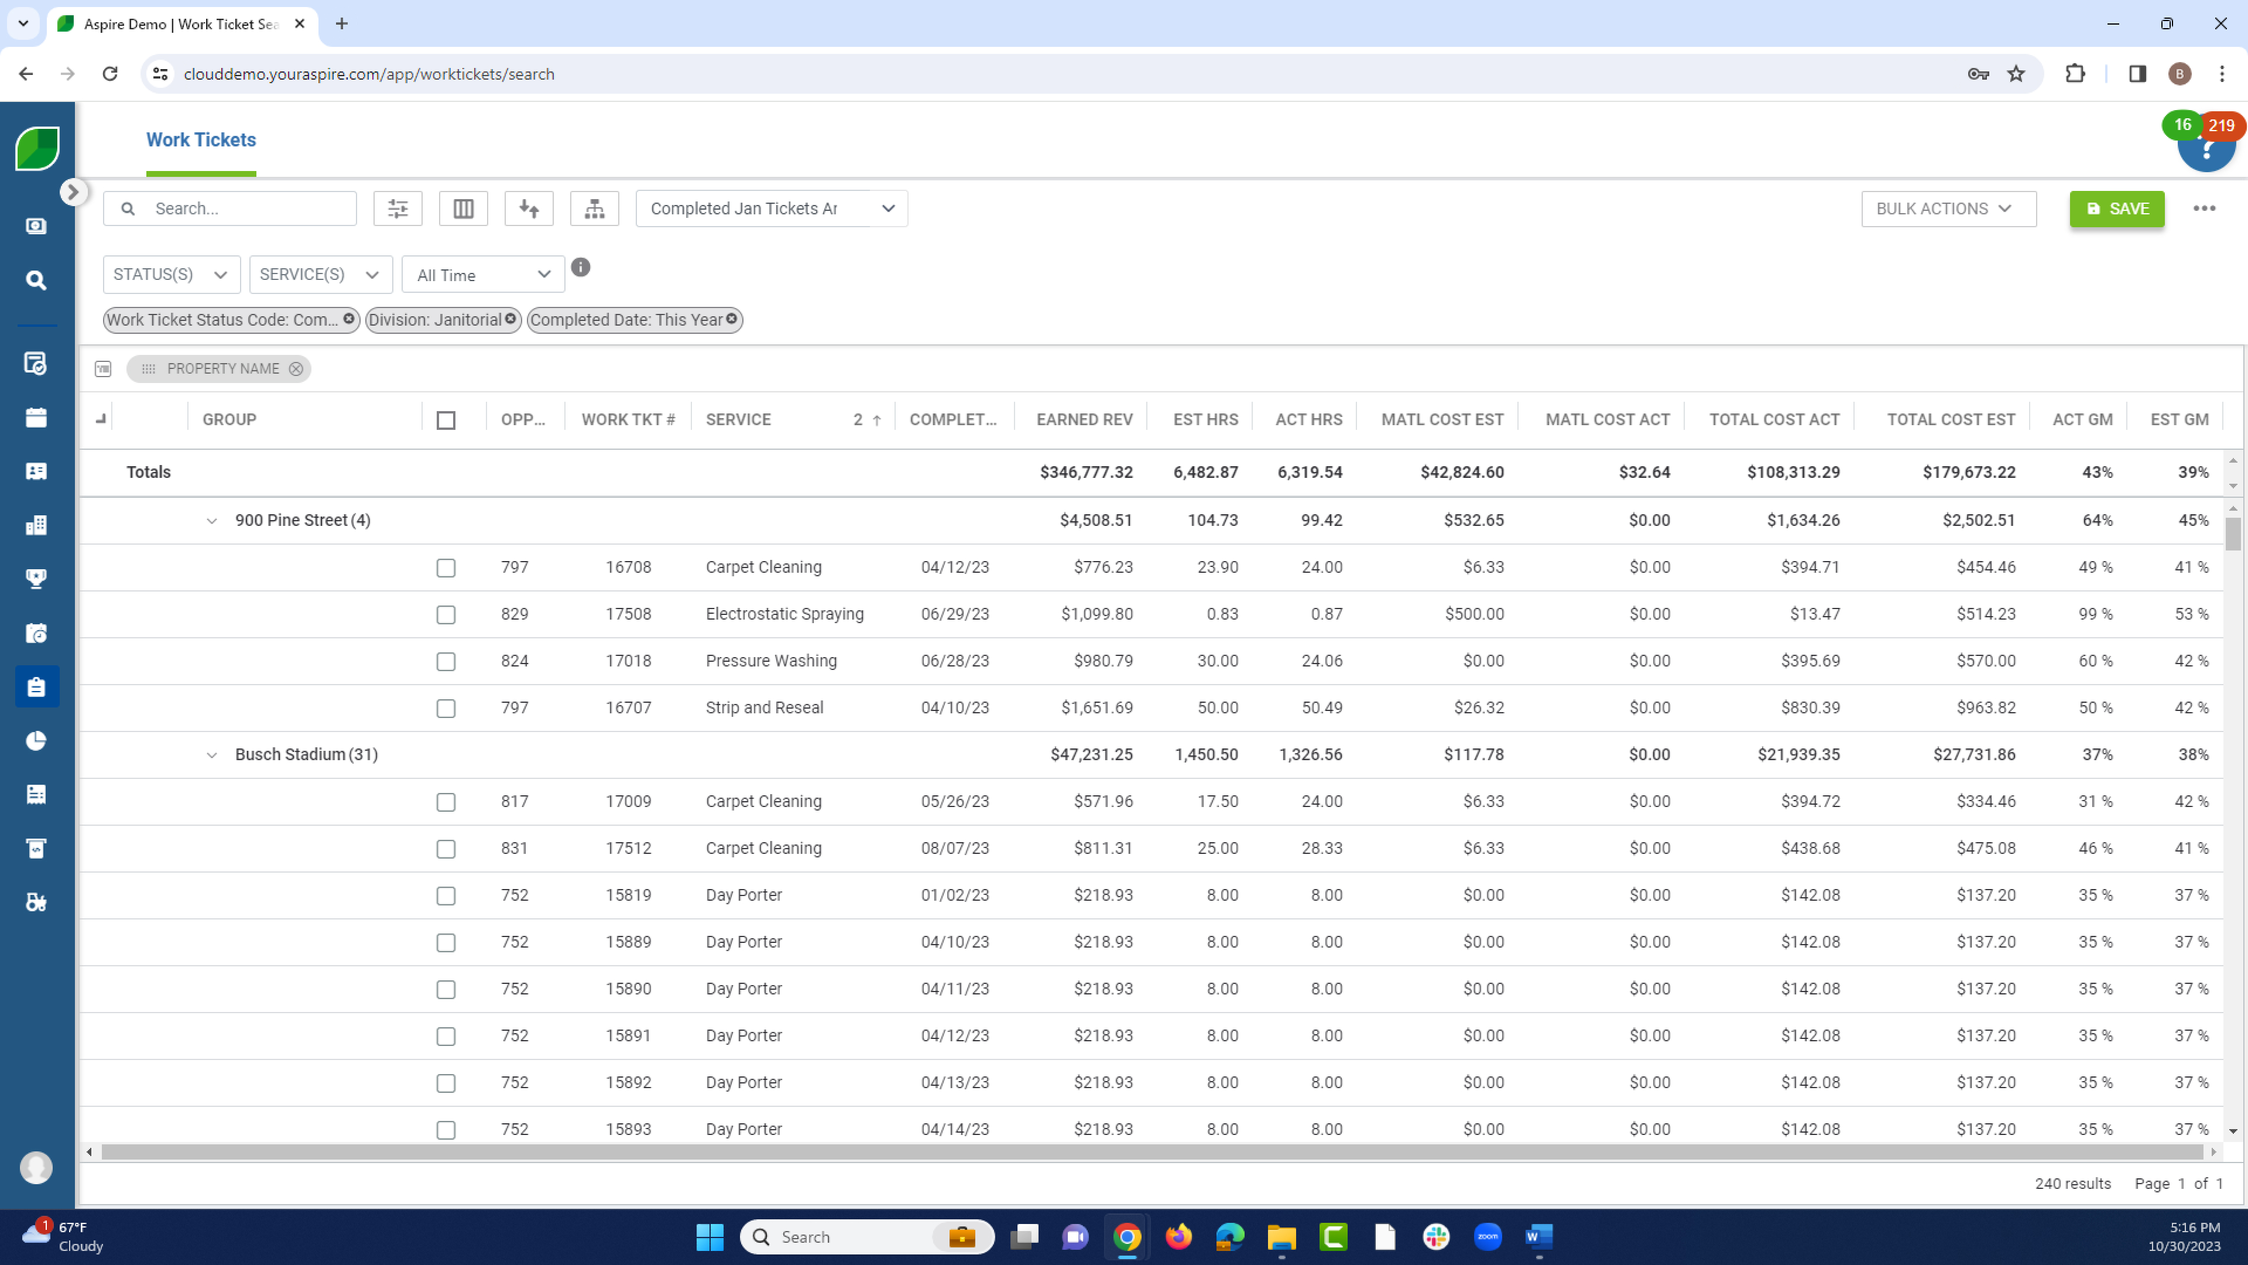Select the Calendar icon in the sidebar
Screen dimensions: 2248x1265
(x=36, y=418)
